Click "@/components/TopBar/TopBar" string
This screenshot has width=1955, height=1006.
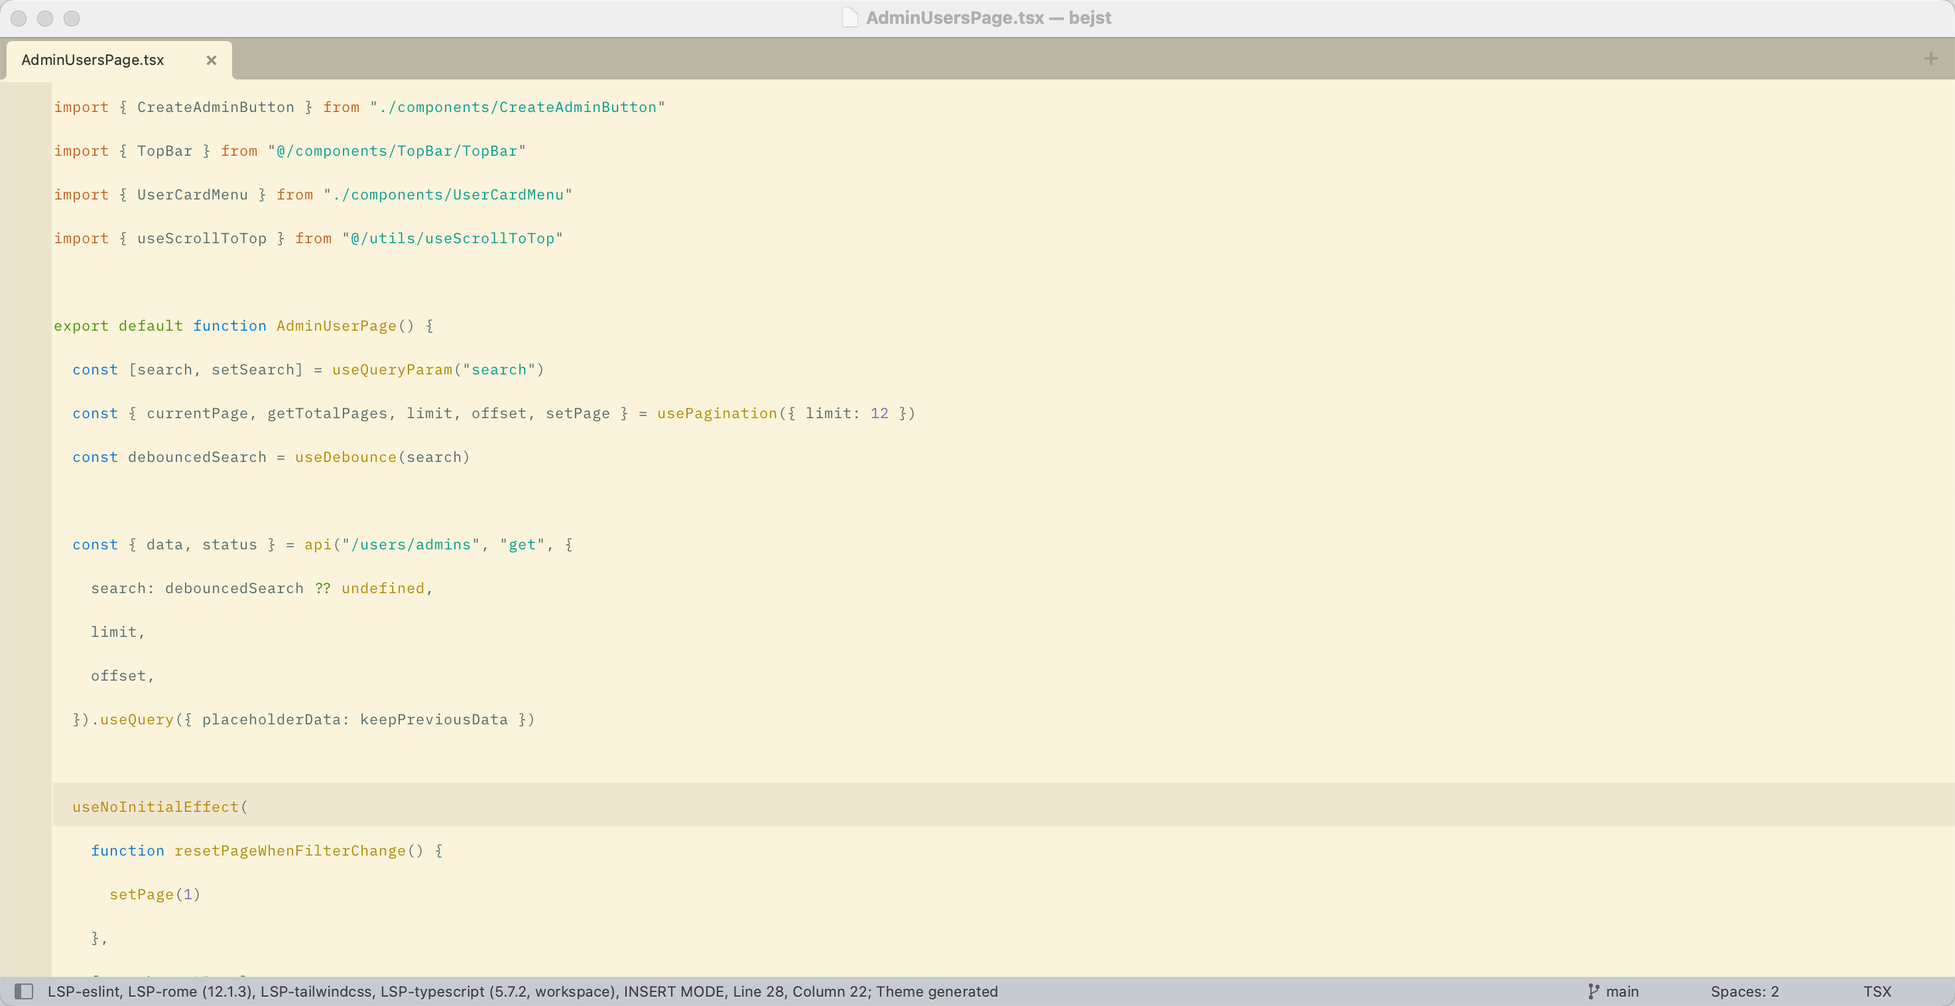[x=396, y=151]
